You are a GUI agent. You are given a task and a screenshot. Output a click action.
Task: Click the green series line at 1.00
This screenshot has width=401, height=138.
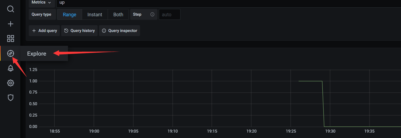click(x=310, y=81)
